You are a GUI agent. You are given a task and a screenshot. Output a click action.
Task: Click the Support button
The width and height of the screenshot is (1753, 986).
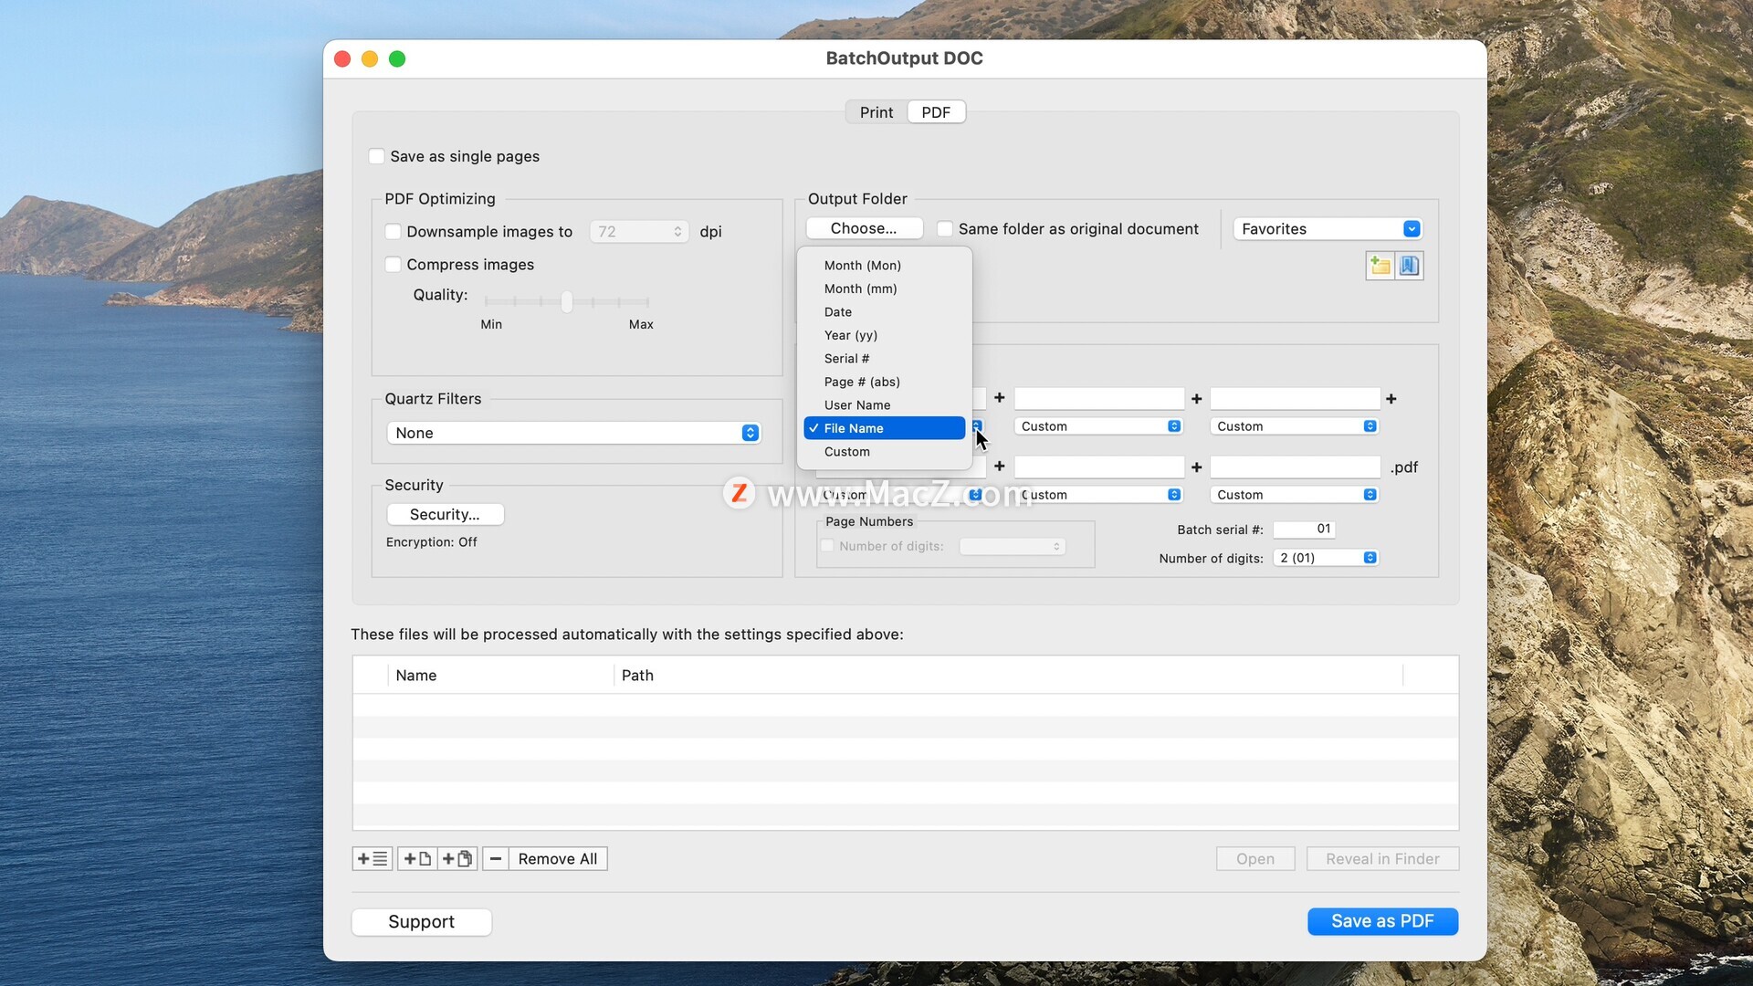pyautogui.click(x=422, y=922)
